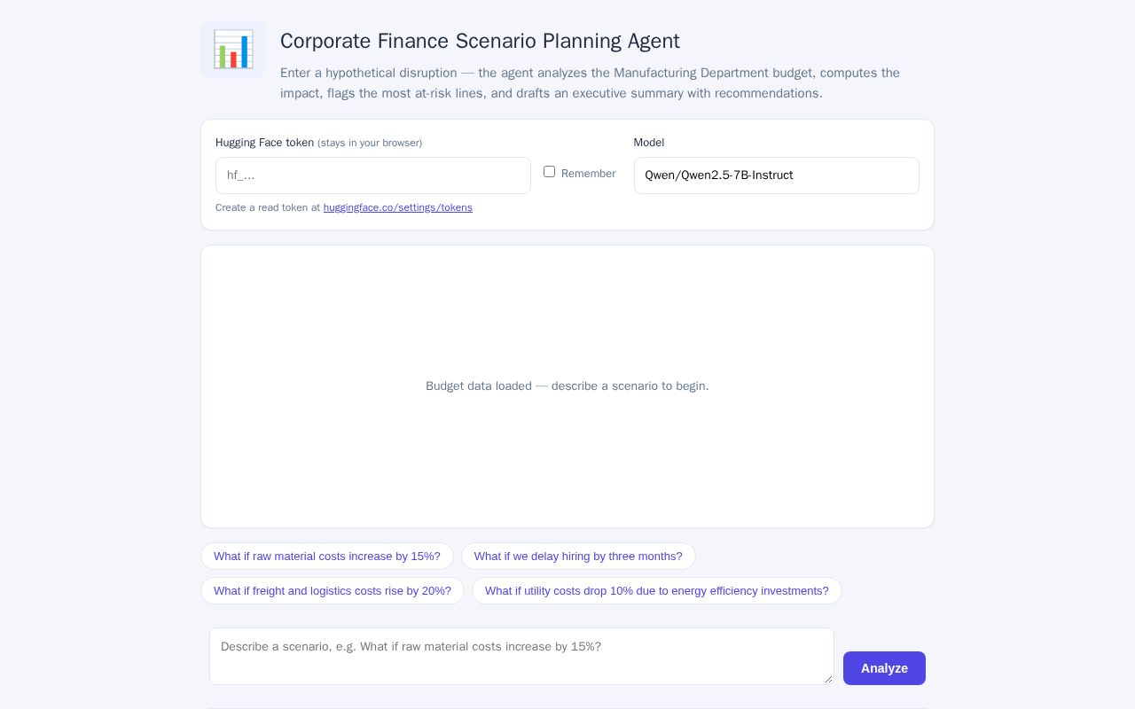Viewport: 1135px width, 709px height.
Task: Run the Analyze button
Action: click(x=884, y=668)
